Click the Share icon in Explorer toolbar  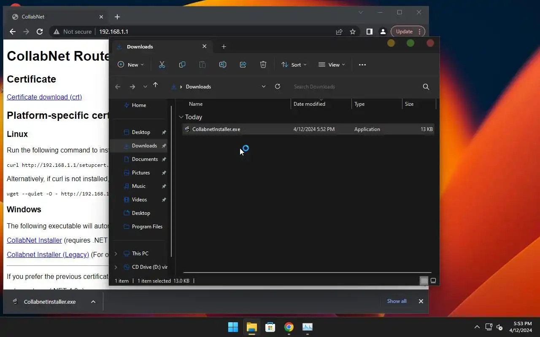coord(243,64)
